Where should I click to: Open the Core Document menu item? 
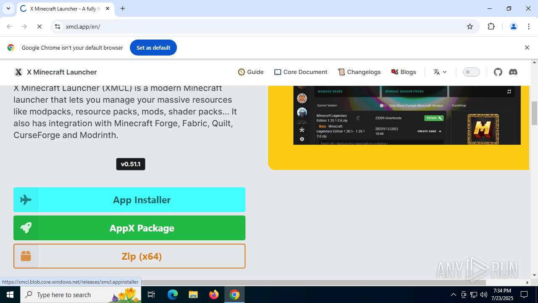pos(301,72)
